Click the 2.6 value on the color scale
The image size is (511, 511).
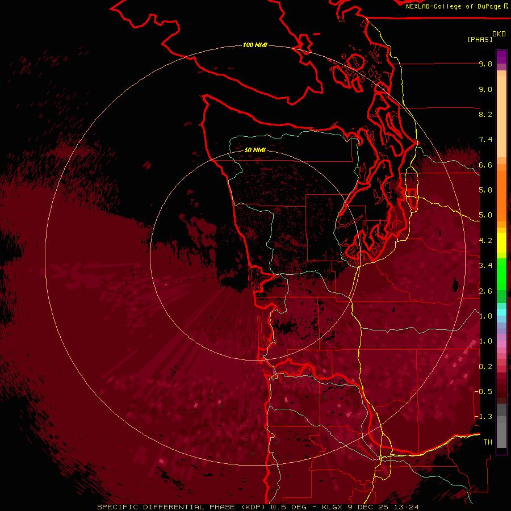485,291
